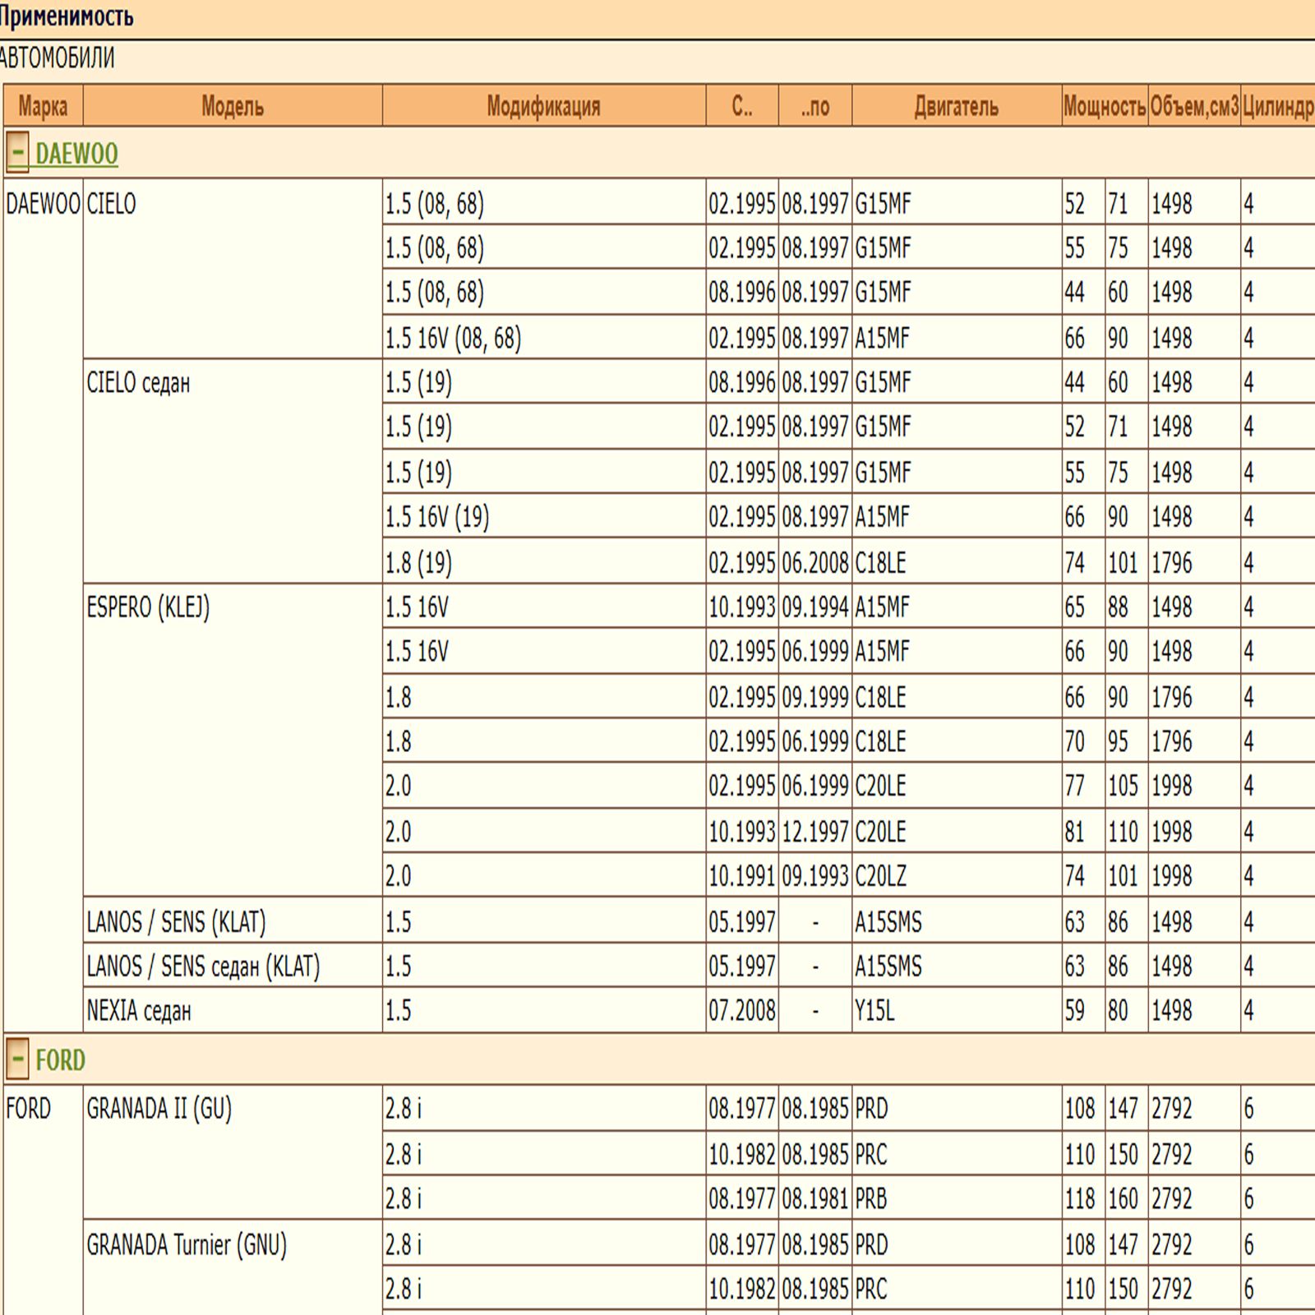Select the GRANADA Turnier (GNU) model cell

point(187,1245)
